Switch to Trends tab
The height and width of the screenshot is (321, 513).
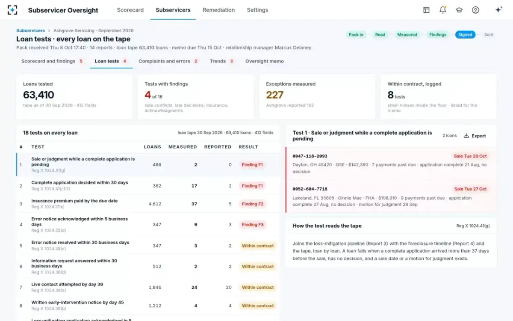coord(222,61)
